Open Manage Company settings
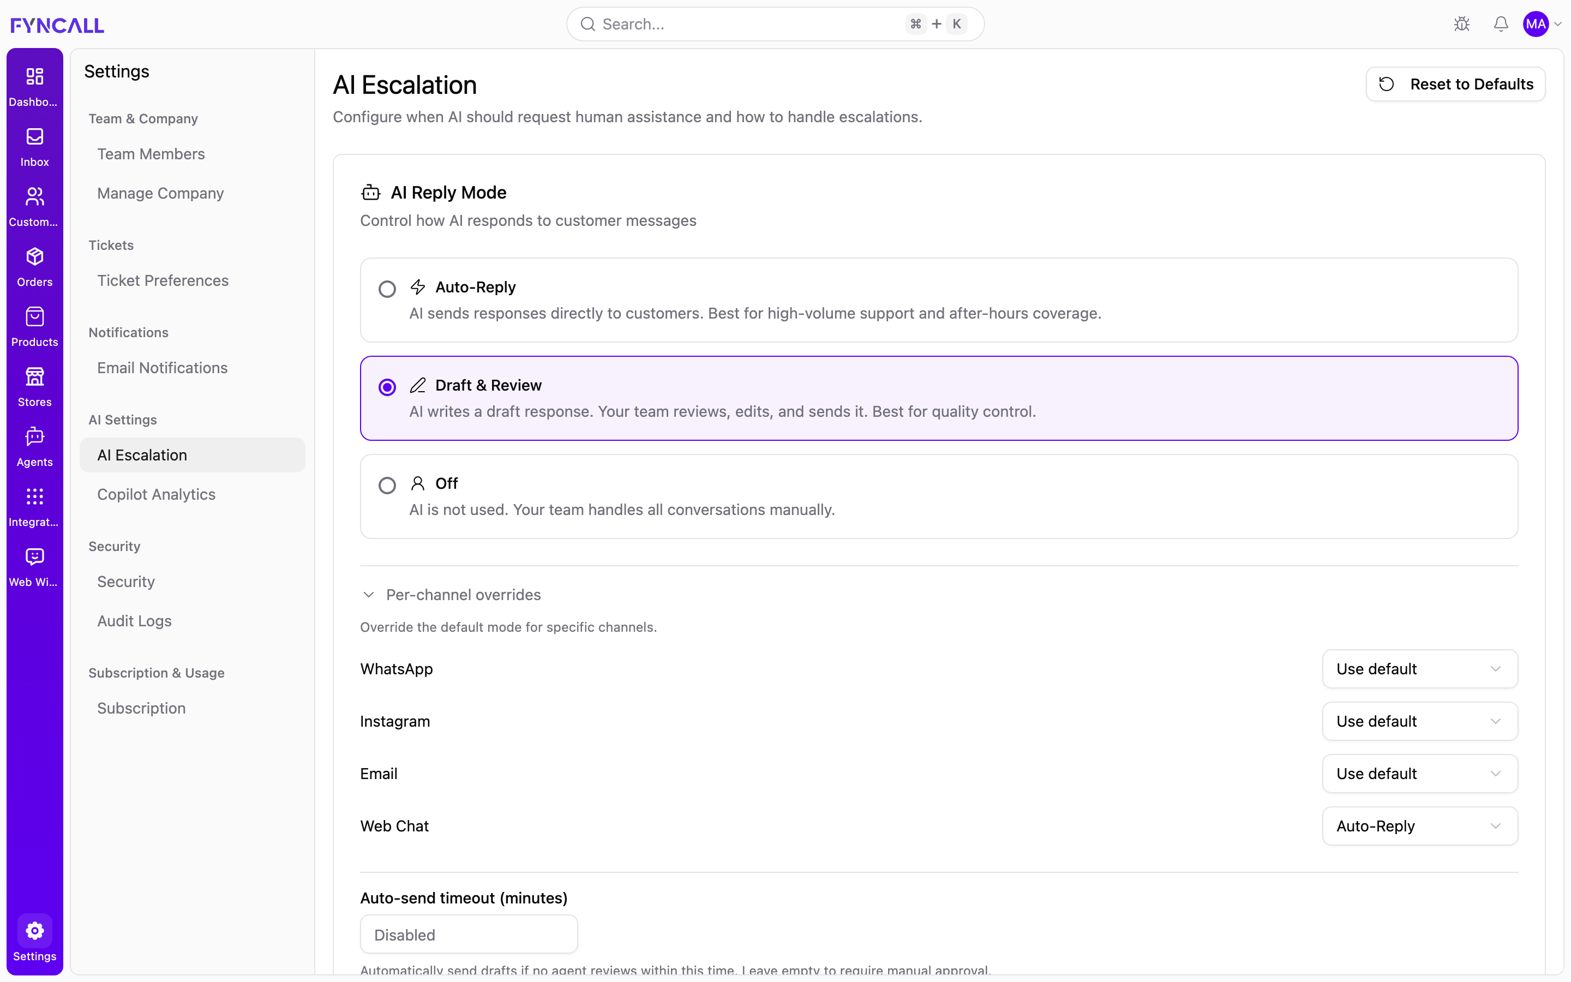The image size is (1571, 982). 192,193
